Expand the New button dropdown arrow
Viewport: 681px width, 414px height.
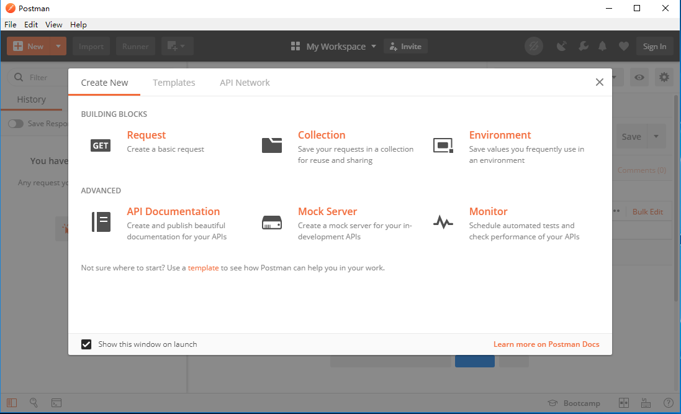58,46
